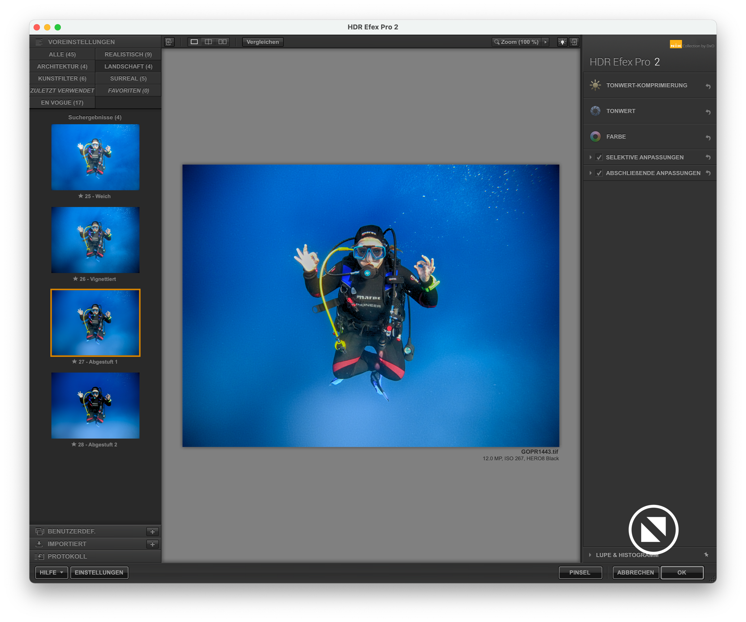
Task: Click the Vergleichen button
Action: click(263, 42)
